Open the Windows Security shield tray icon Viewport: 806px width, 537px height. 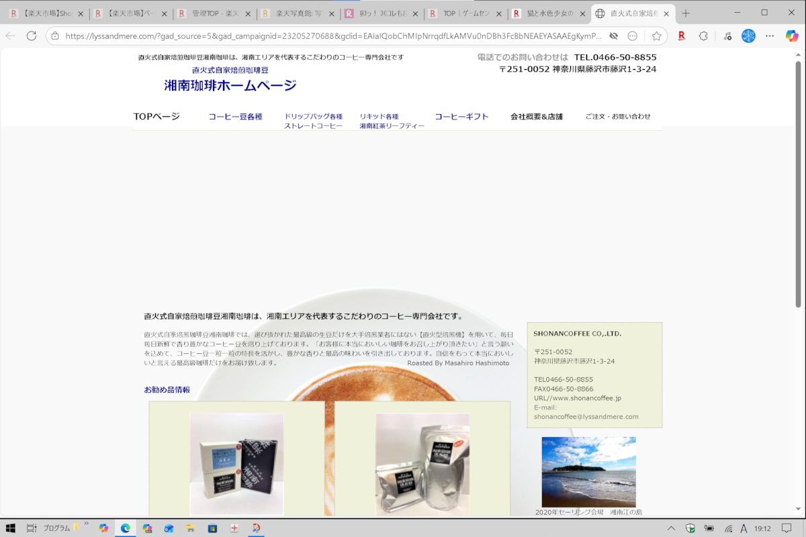690,528
